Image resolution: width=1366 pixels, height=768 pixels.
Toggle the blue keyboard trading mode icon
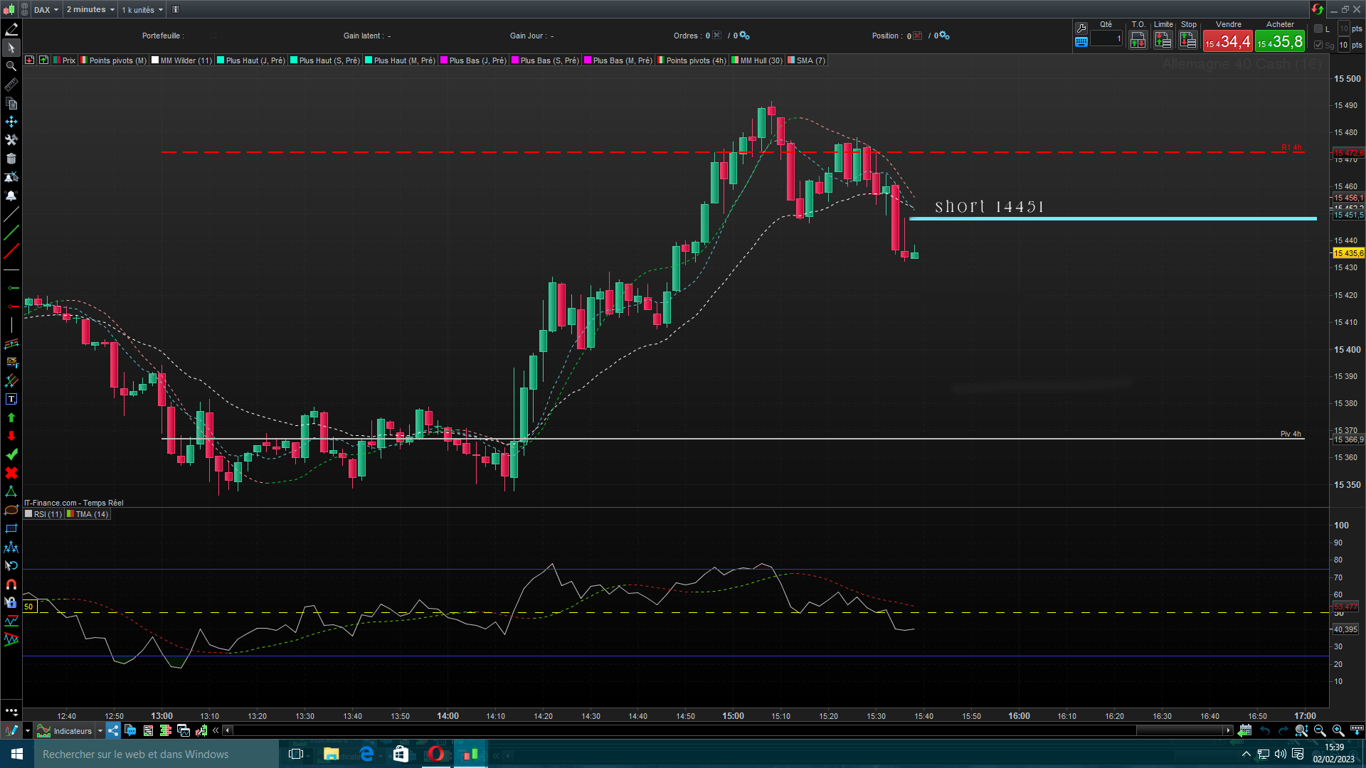pyautogui.click(x=1081, y=42)
